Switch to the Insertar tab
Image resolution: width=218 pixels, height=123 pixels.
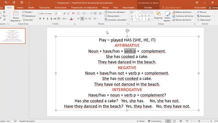click(x=20, y=8)
